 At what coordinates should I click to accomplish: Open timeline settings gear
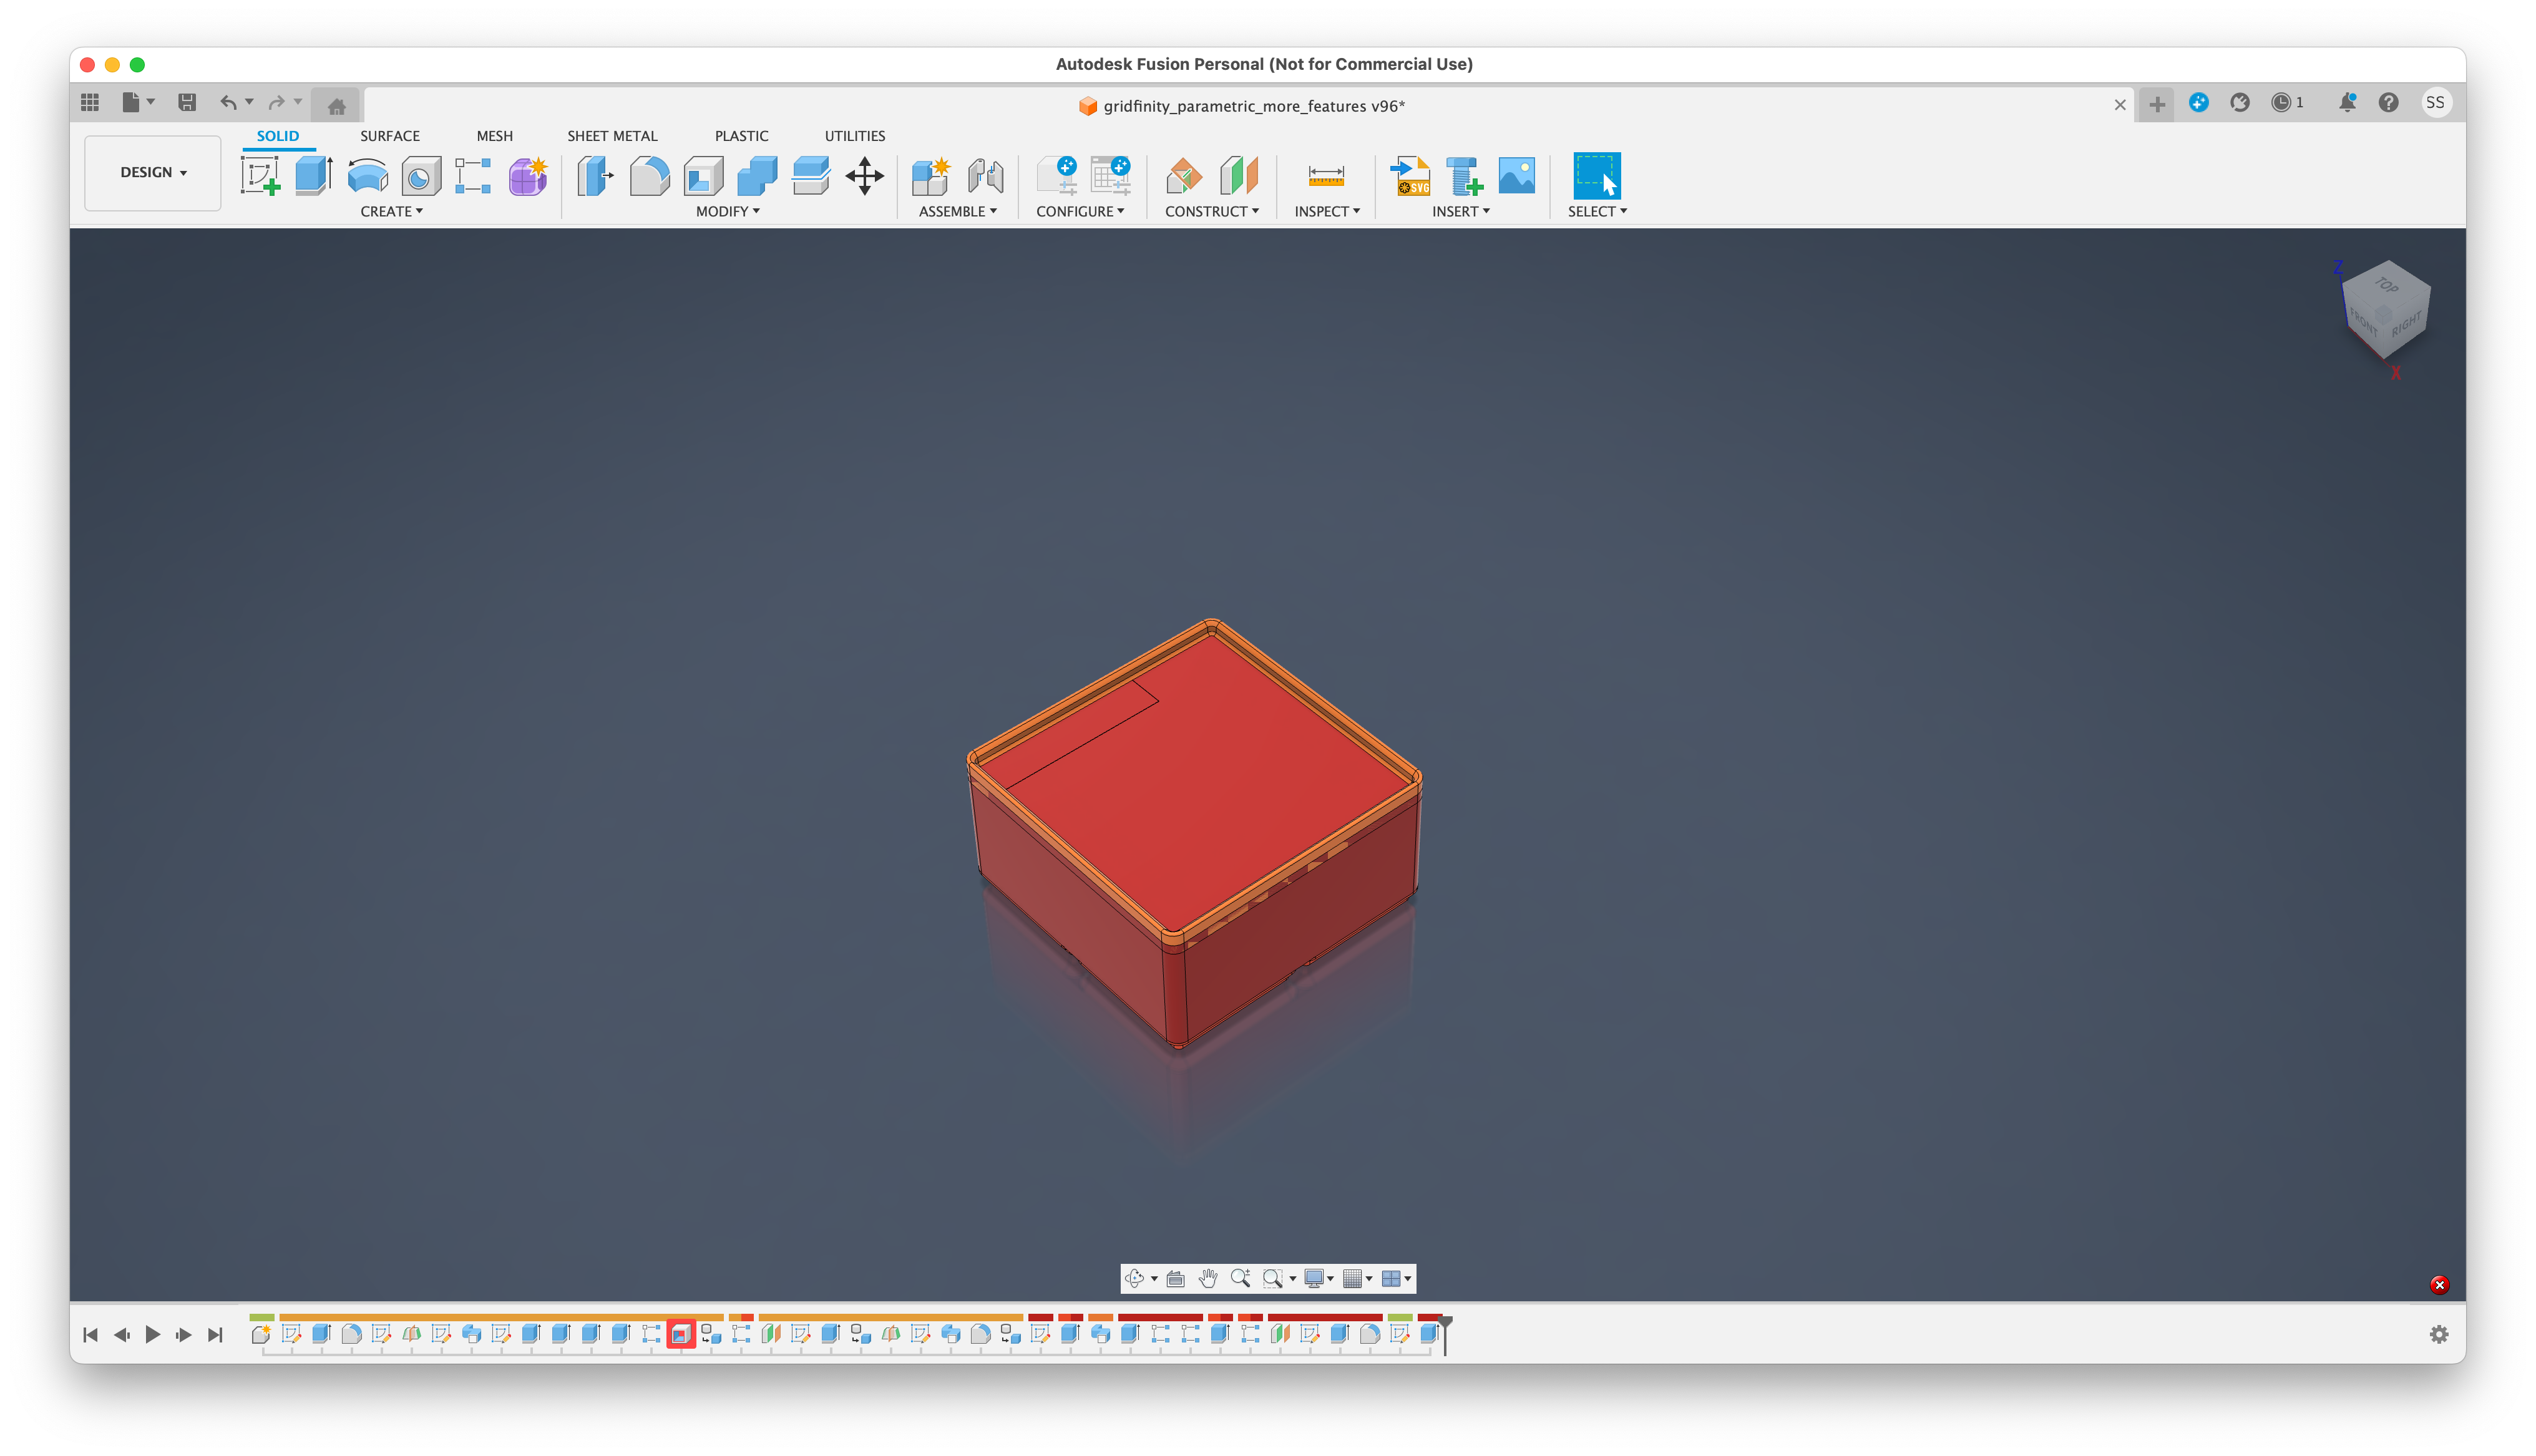click(2439, 1334)
